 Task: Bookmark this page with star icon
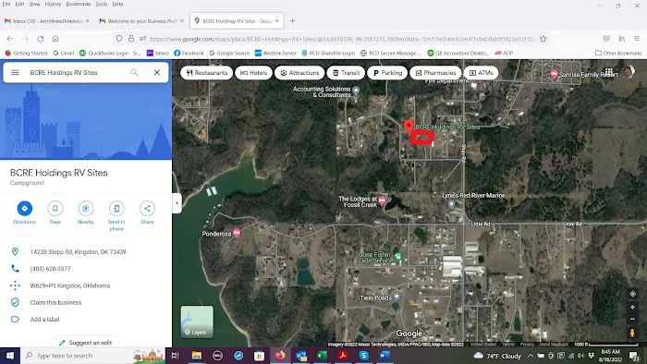pos(543,39)
